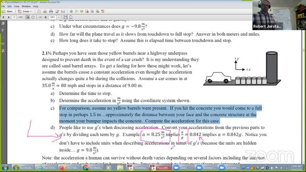Click the Print icon

click(51, 11)
